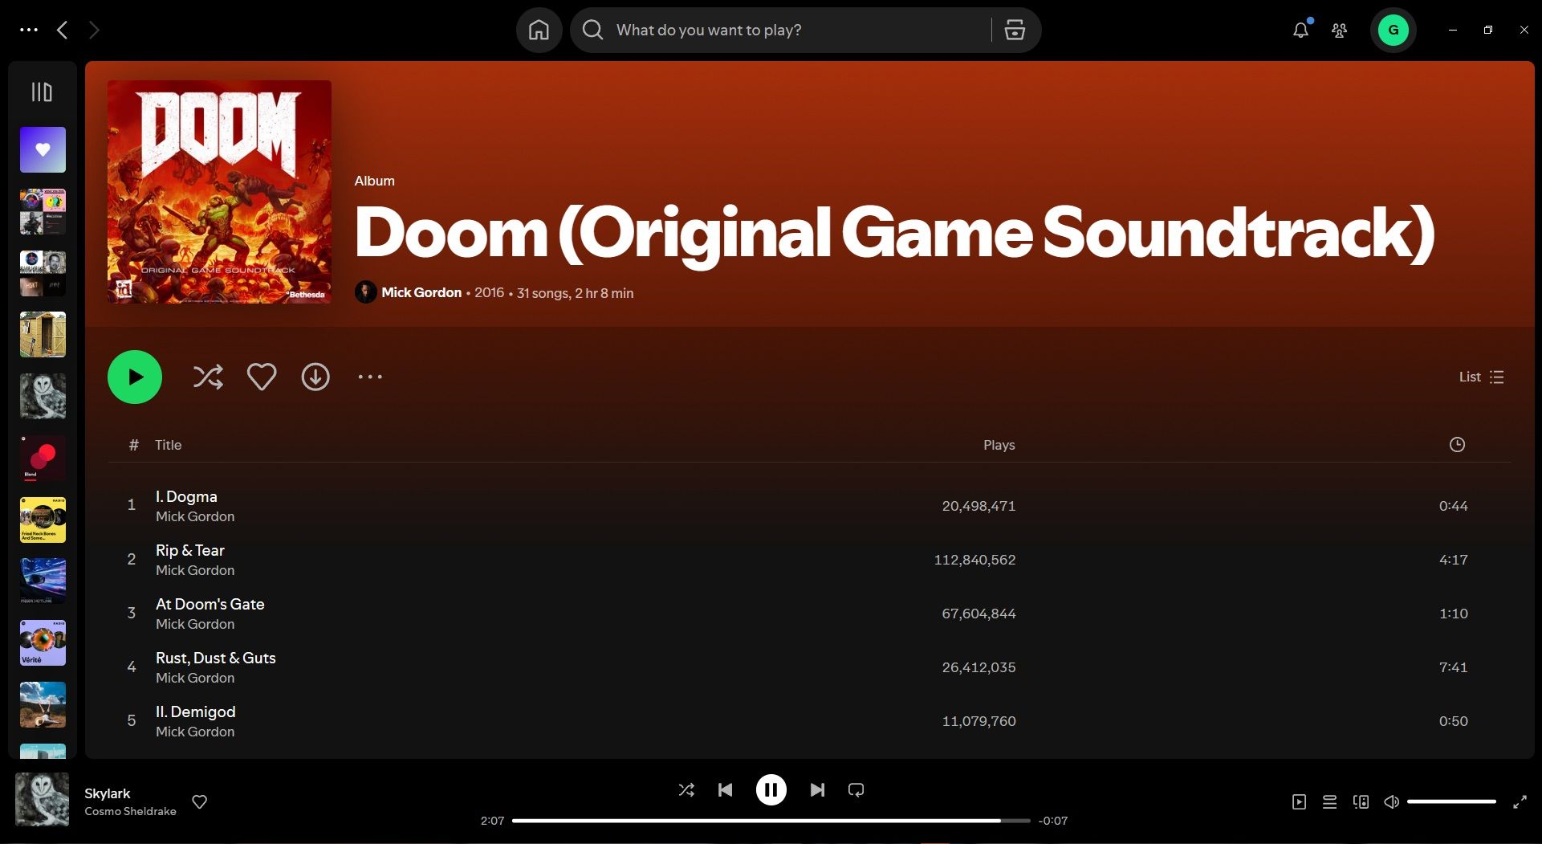The height and width of the screenshot is (844, 1542).
Task: Click the play count 112,840,562
Action: 974,560
